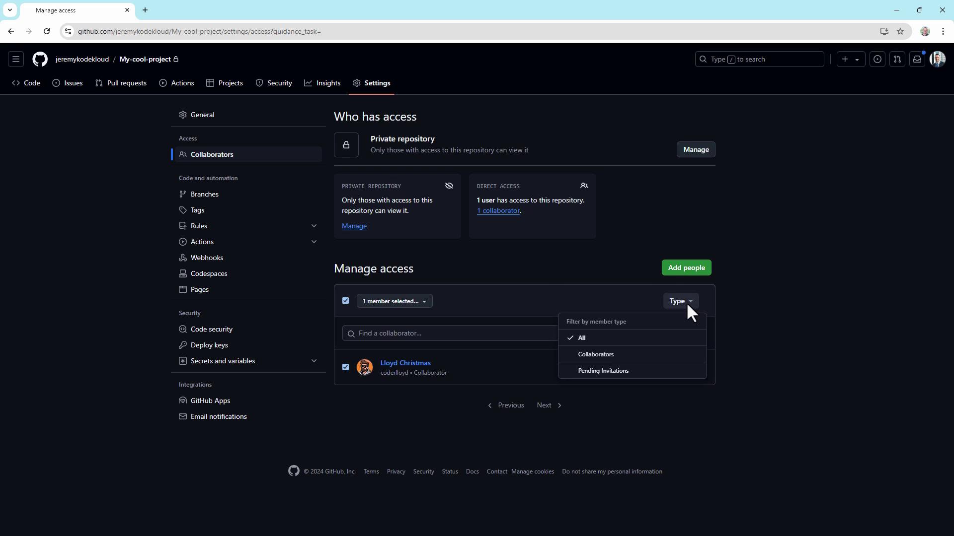
Task: Open the pull requests icon in header
Action: (x=897, y=59)
